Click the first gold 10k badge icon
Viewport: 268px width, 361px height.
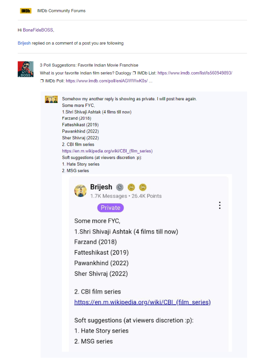(x=131, y=187)
